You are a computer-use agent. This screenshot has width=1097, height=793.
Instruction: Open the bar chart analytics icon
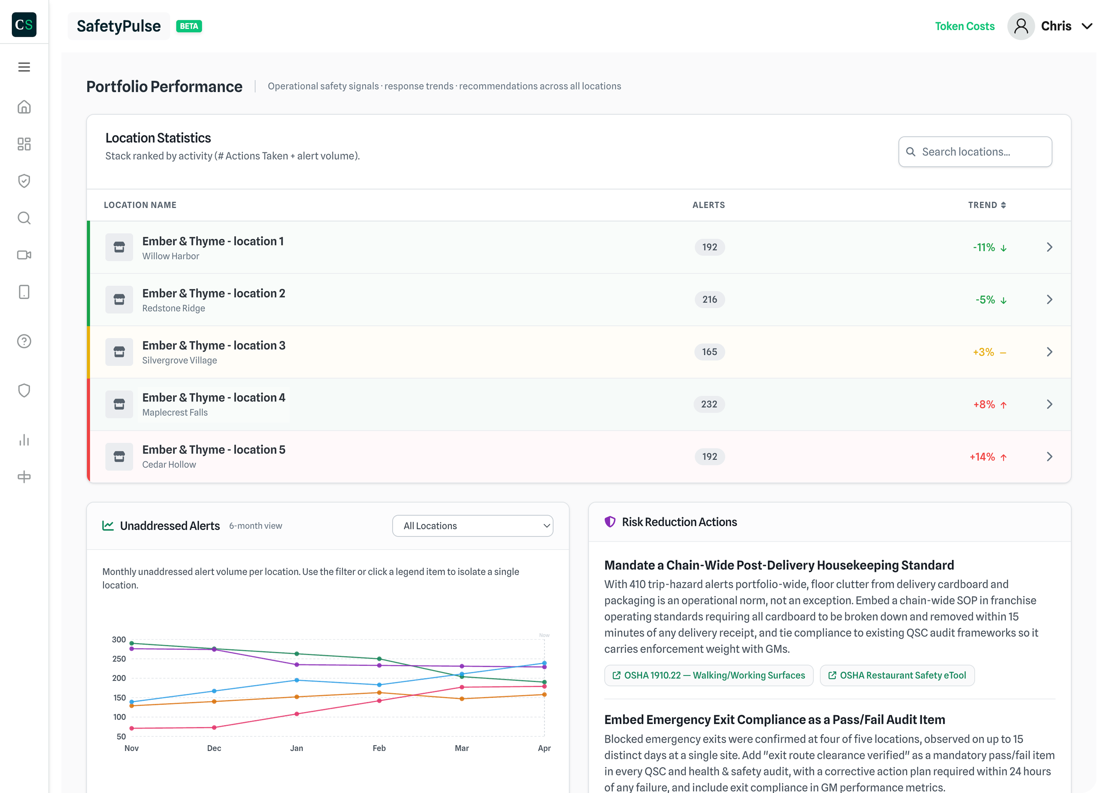tap(24, 440)
